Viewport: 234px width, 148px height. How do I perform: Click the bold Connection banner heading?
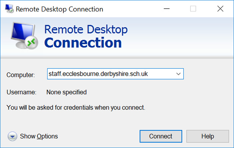pyautogui.click(x=83, y=43)
